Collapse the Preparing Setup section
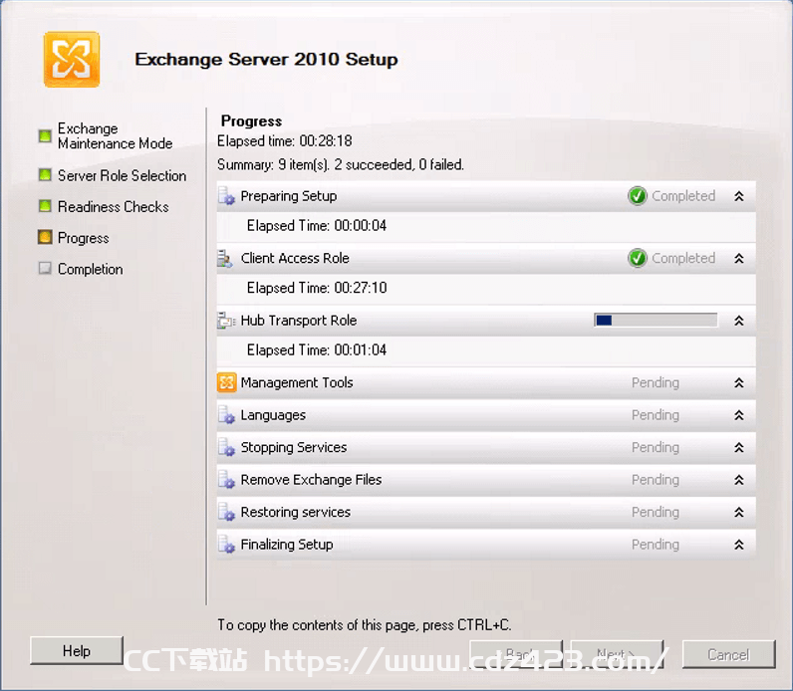Image resolution: width=793 pixels, height=691 pixels. click(739, 196)
